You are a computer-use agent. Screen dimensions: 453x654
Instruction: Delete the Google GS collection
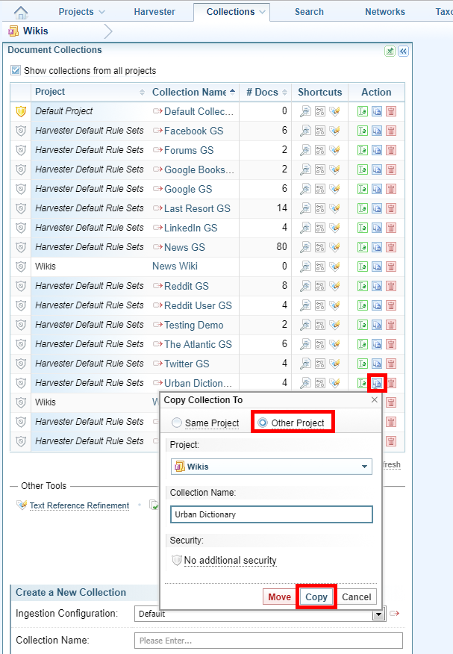(x=391, y=189)
